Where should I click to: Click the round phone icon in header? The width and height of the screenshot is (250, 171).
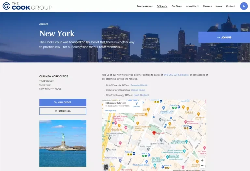point(244,6)
